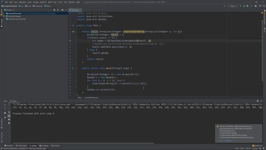Click the layout icon in Run panel sidebar
This screenshot has width=266, height=150.
click(x=5, y=113)
